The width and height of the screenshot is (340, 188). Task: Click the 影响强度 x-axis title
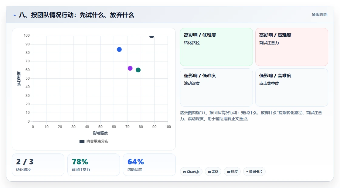[100, 133]
